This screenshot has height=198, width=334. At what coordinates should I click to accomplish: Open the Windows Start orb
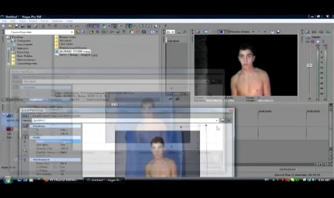tap(8, 180)
